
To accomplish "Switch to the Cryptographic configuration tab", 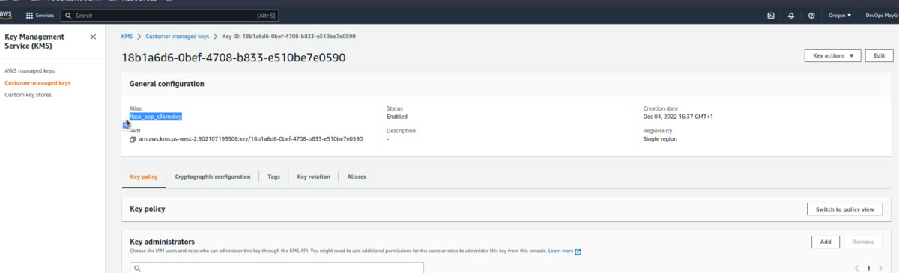I will [213, 177].
